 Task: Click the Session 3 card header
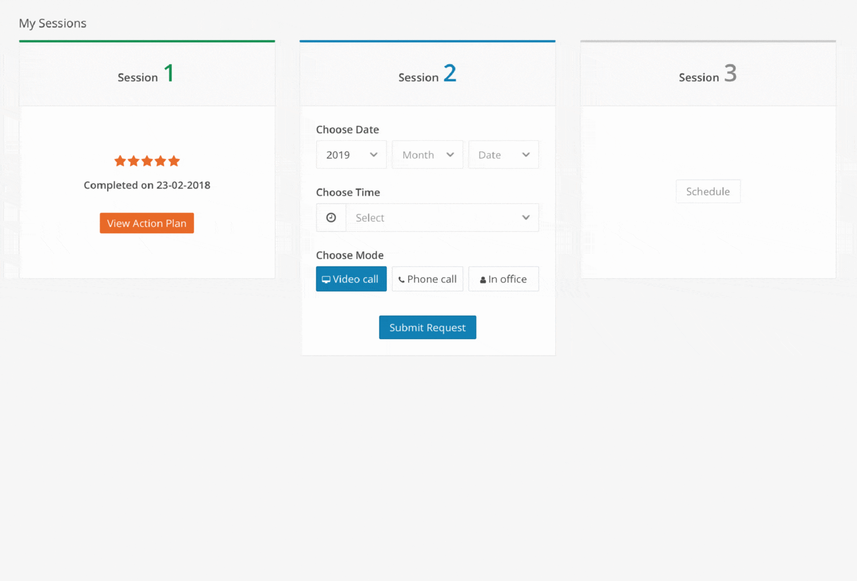708,74
